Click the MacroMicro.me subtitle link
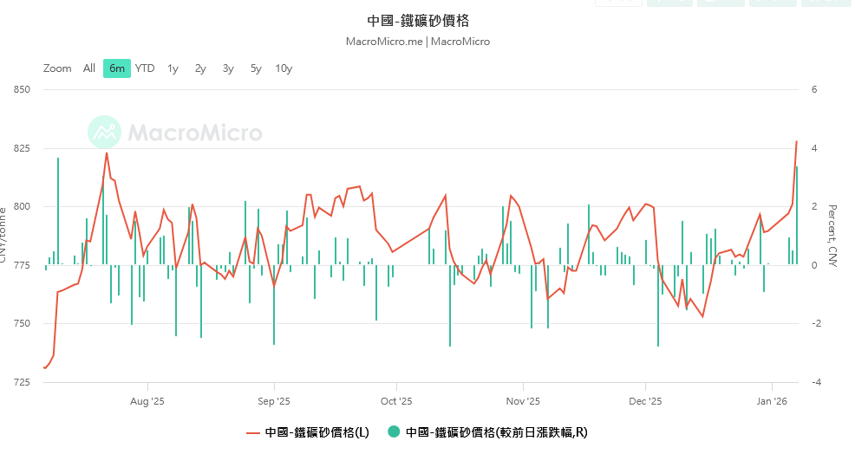The height and width of the screenshot is (467, 855). (x=384, y=42)
